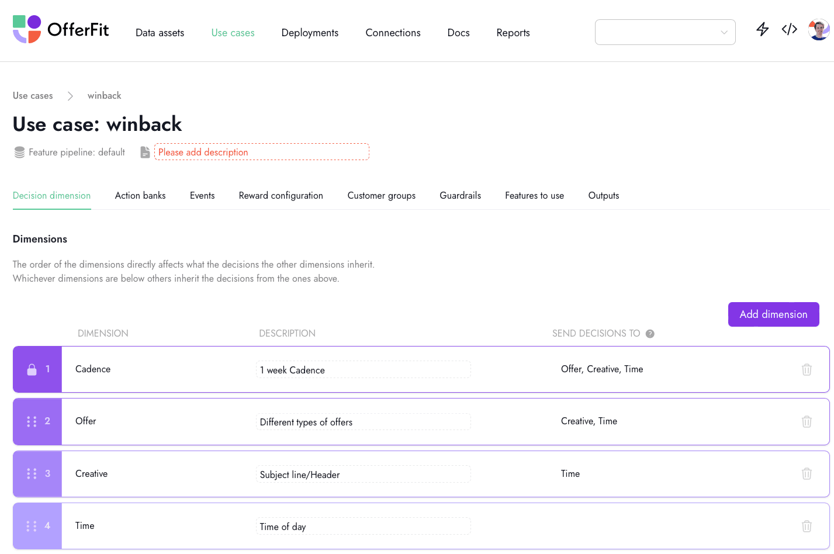Click help icon beside Send Decisions To
The width and height of the screenshot is (834, 554).
coord(650,334)
